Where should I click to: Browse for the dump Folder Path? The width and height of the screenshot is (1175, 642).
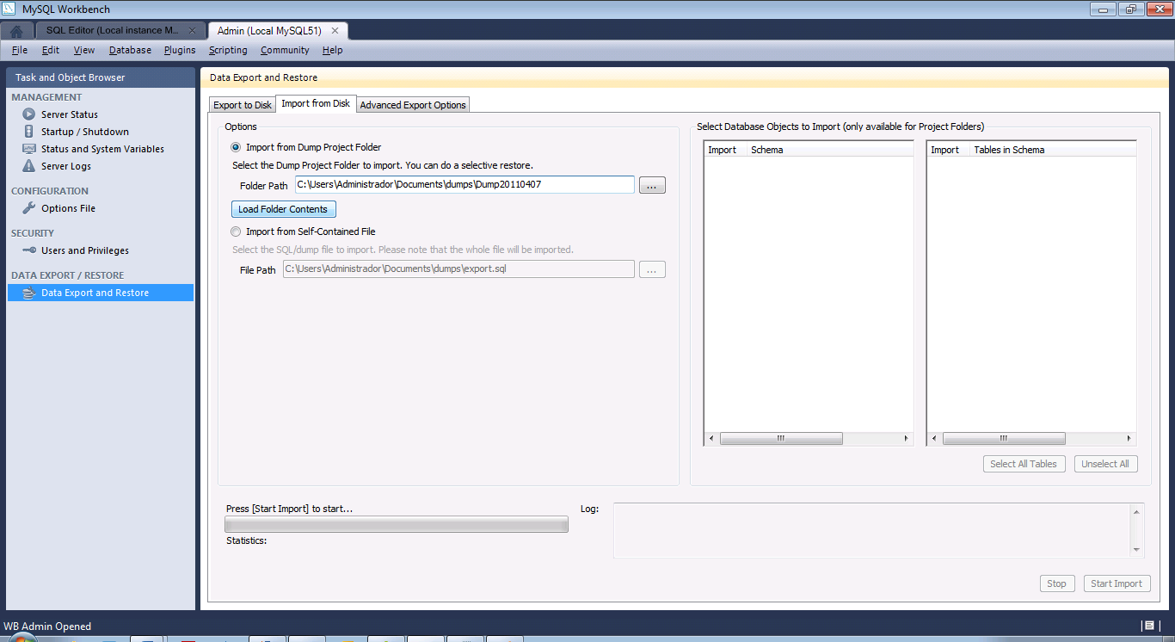[x=652, y=185]
